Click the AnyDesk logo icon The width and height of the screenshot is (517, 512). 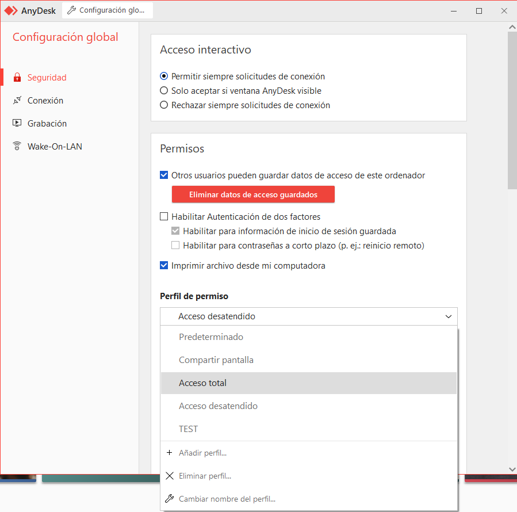[x=11, y=10]
